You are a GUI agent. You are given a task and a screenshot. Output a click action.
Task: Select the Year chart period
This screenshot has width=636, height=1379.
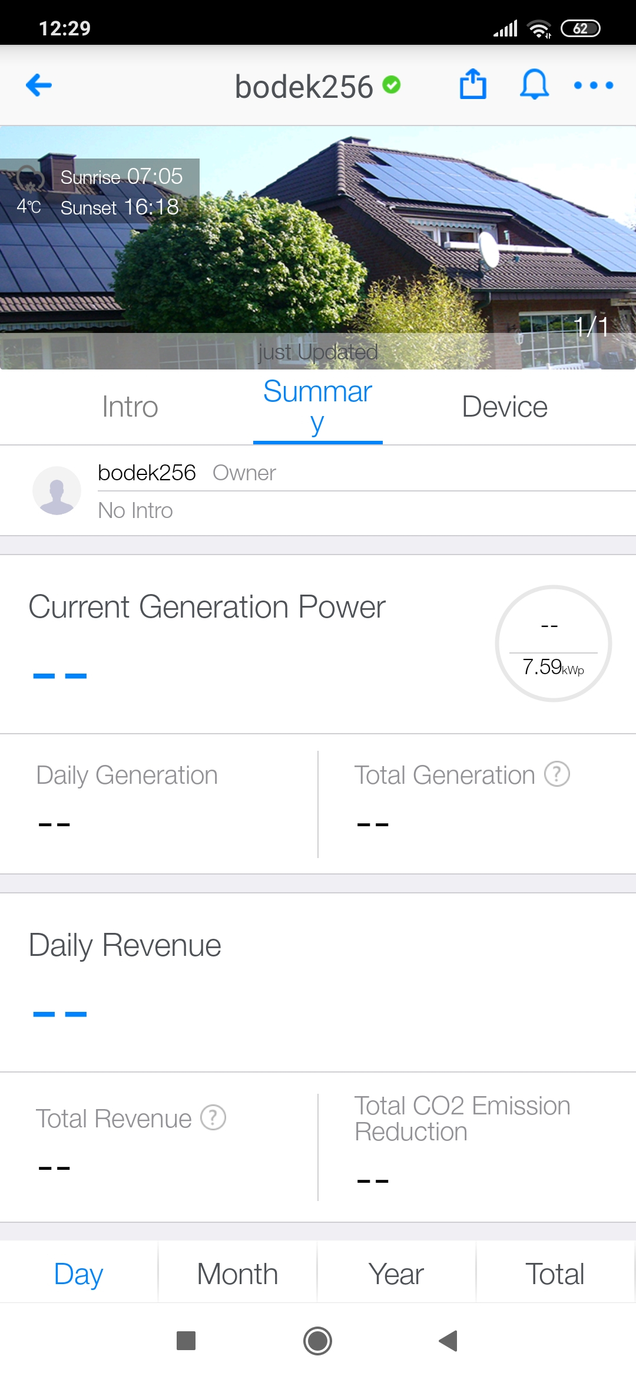tap(396, 1274)
